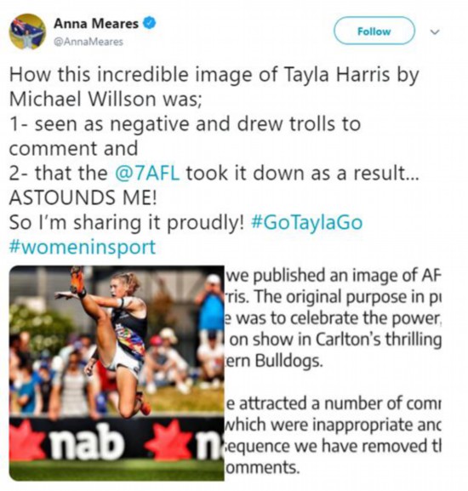
Task: Click the 'Western Bulldogs' statement text
Action: (274, 361)
